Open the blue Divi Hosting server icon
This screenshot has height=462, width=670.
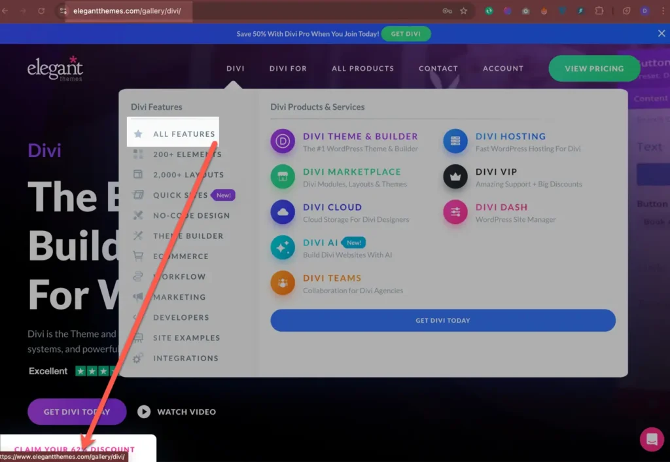[x=455, y=141]
